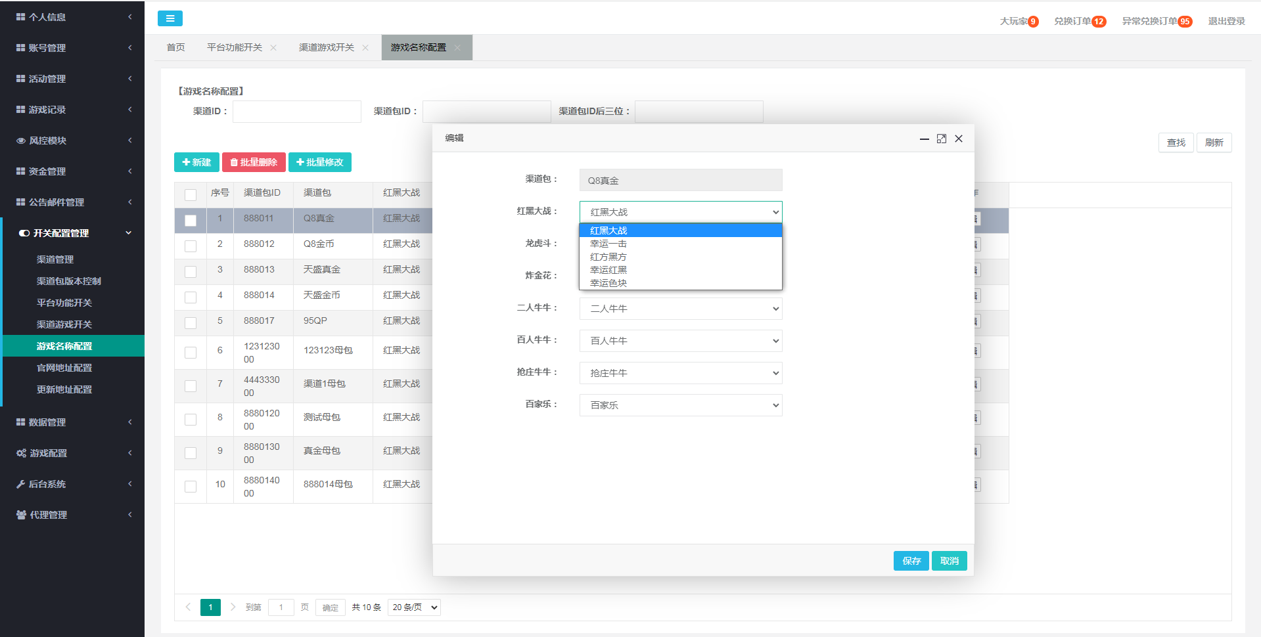The width and height of the screenshot is (1261, 637).
Task: Click the 渠道ID input field
Action: (x=296, y=112)
